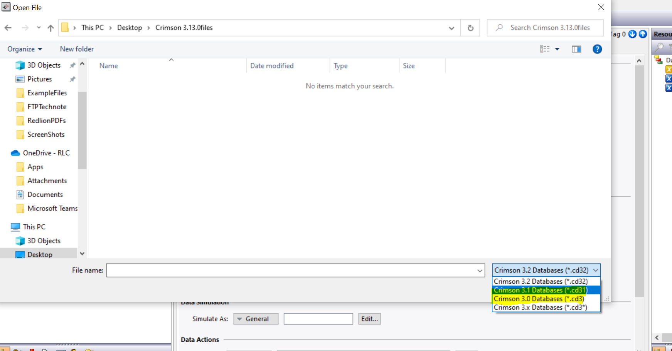Close the Open File dialog
The width and height of the screenshot is (672, 351).
pos(601,7)
